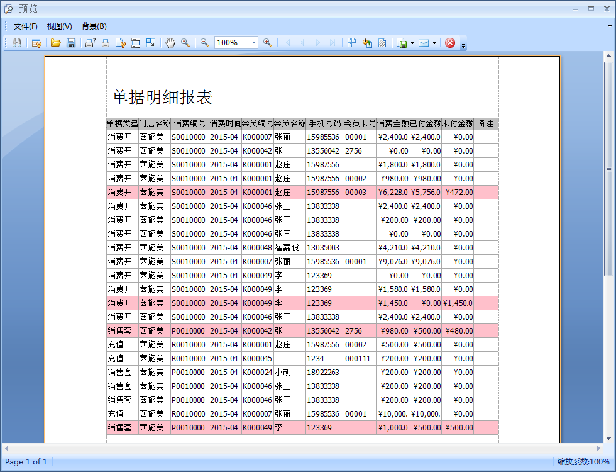
Task: Choose page background color bucket icon
Action: point(367,43)
